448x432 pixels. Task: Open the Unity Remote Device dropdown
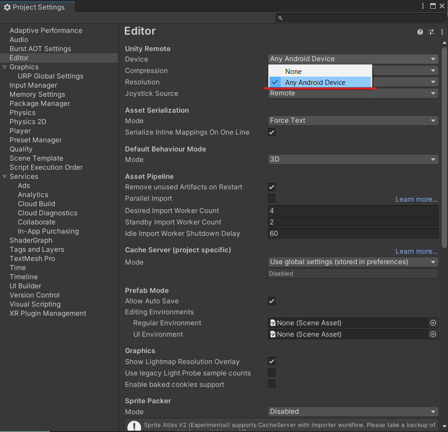tap(353, 59)
